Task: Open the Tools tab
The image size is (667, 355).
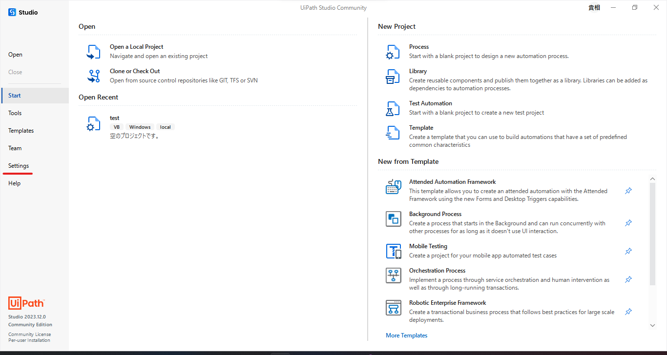Action: pyautogui.click(x=15, y=113)
